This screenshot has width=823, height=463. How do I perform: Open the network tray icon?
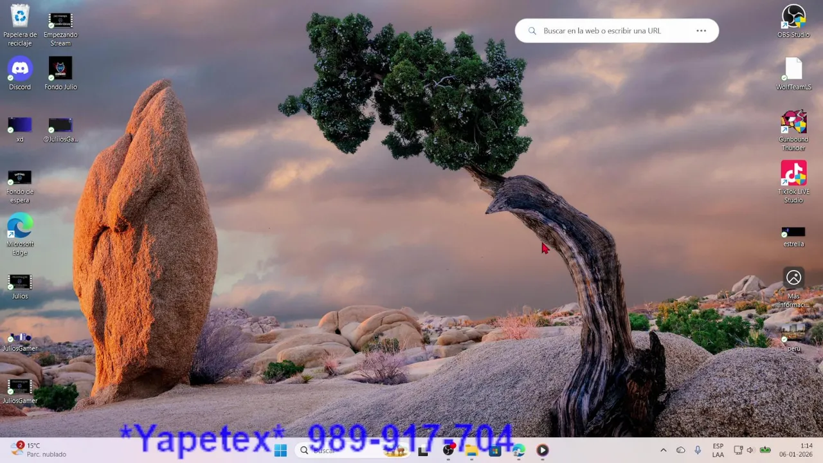[739, 450]
